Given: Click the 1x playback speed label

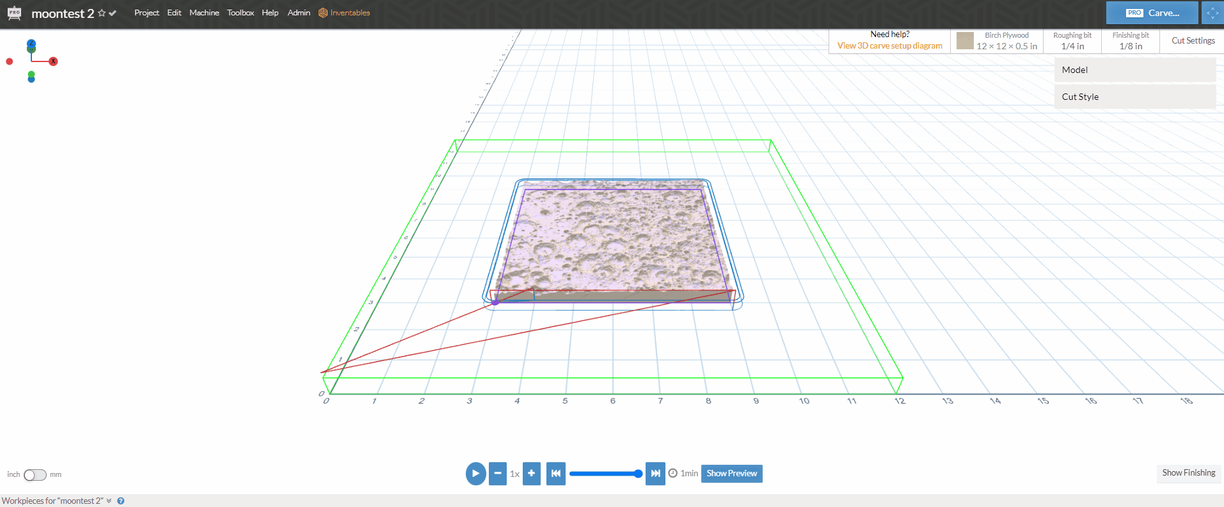Looking at the screenshot, I should pyautogui.click(x=514, y=474).
